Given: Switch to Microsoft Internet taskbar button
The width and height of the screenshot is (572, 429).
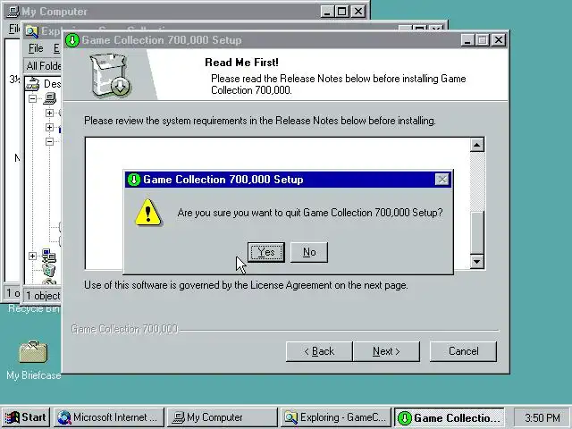Looking at the screenshot, I should 109,417.
